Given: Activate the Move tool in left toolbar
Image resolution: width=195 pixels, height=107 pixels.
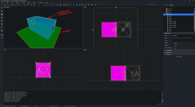Looking at the screenshot, I should click(x=2, y=11).
